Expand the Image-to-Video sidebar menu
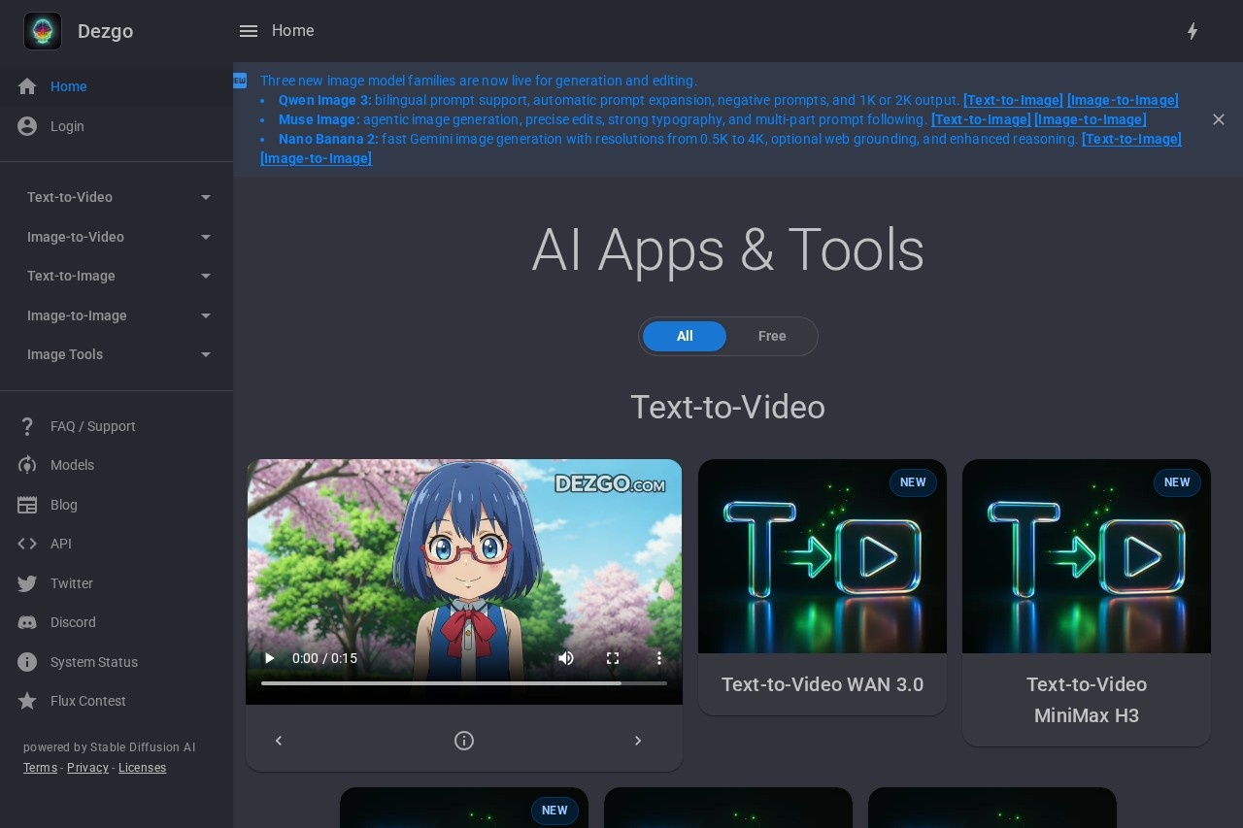 tap(117, 237)
